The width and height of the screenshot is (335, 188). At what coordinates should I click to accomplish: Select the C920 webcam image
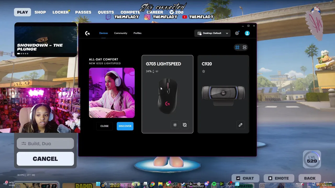223,96
